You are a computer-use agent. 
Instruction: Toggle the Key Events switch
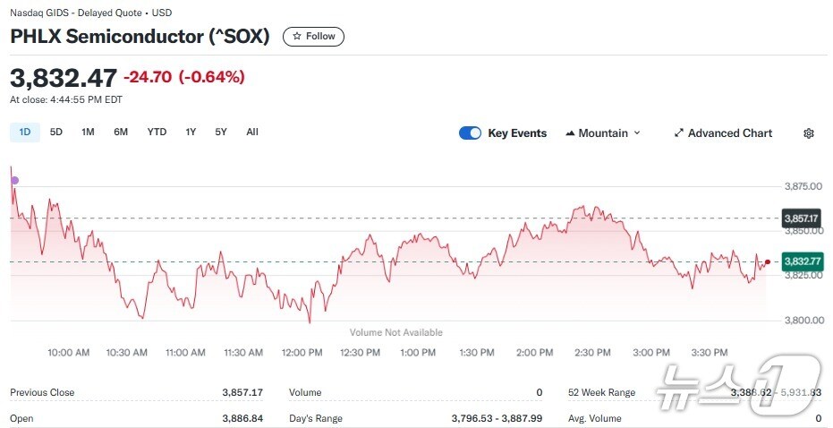470,133
